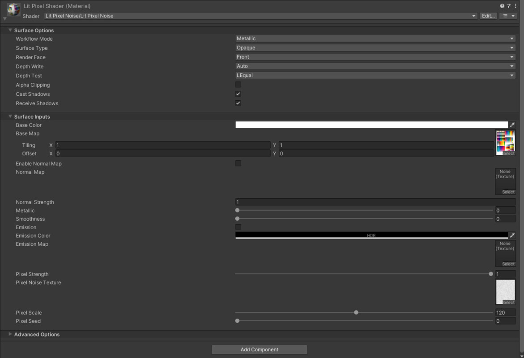Click Select on the Normal Map texture slot

click(508, 192)
